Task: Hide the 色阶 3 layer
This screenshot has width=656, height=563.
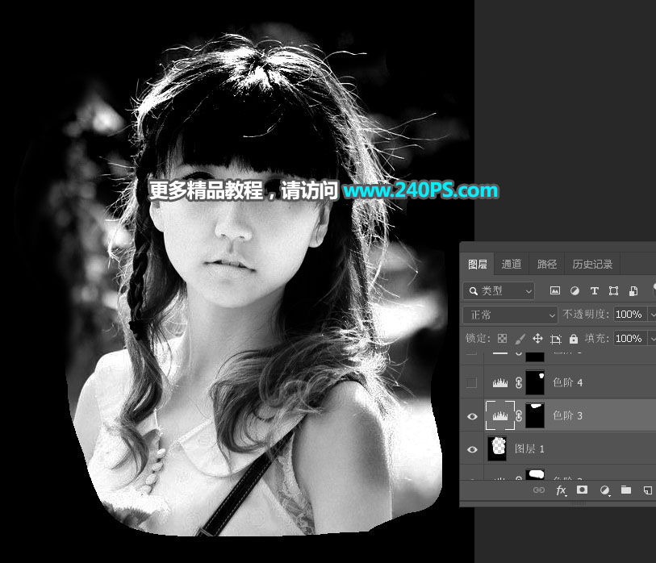Action: (472, 416)
